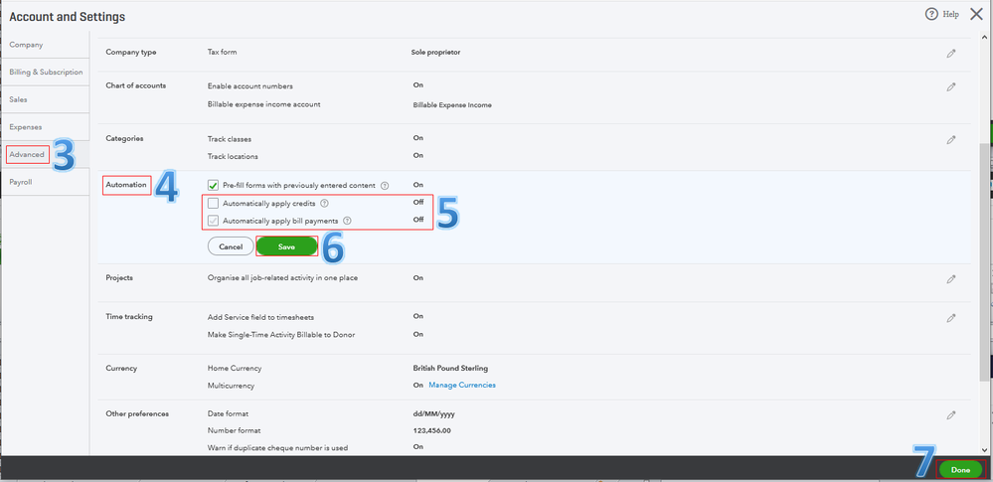Click 'Warn if duplicate cheque number is used'
The height and width of the screenshot is (482, 993).
point(278,448)
